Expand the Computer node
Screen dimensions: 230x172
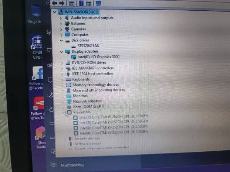tap(61, 35)
